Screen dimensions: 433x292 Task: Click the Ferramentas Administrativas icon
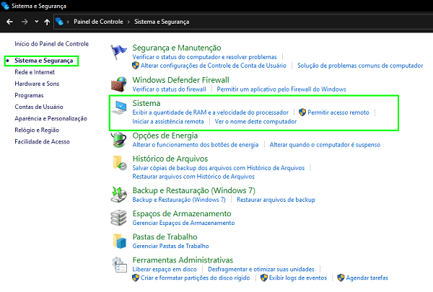120,264
